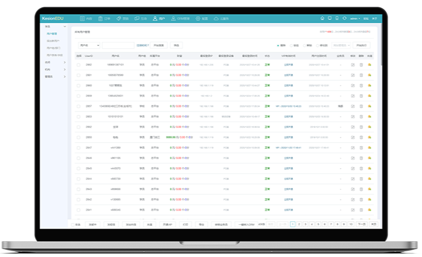Click the refresh icon in top bar
The height and width of the screenshot is (257, 422).
(x=345, y=18)
